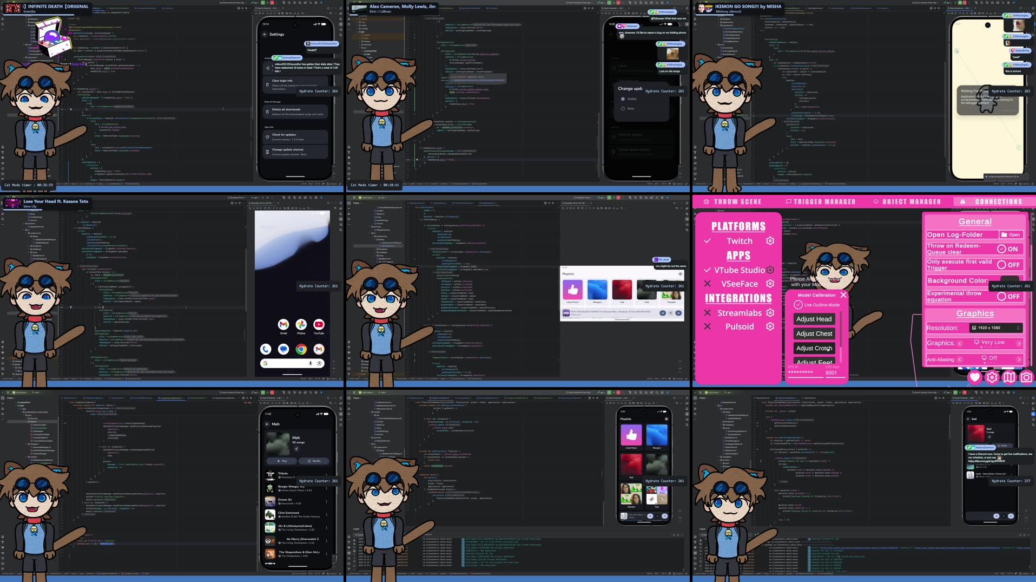
Task: Open the VSeeFace settings gear
Action: [770, 283]
